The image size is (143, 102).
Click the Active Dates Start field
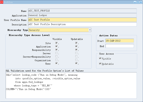120,41
